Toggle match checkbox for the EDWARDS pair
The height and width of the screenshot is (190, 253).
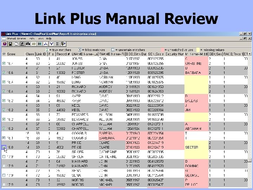(x=4, y=119)
